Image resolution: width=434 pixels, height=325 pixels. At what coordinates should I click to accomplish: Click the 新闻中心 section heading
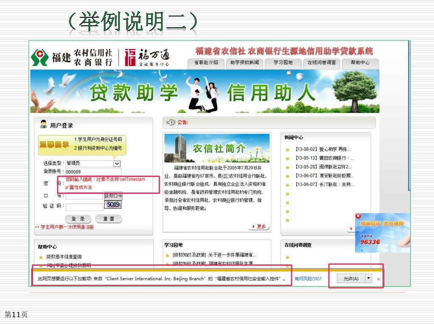point(294,138)
